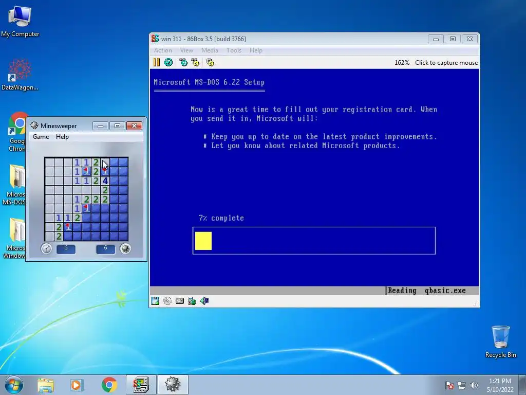
Task: Open Windows Explorer from taskbar
Action: pyautogui.click(x=46, y=385)
